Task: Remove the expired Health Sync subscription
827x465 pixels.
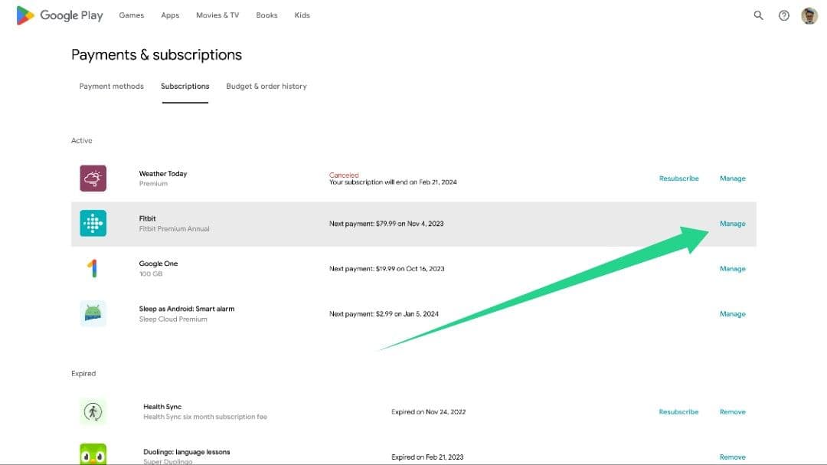Action: 732,412
